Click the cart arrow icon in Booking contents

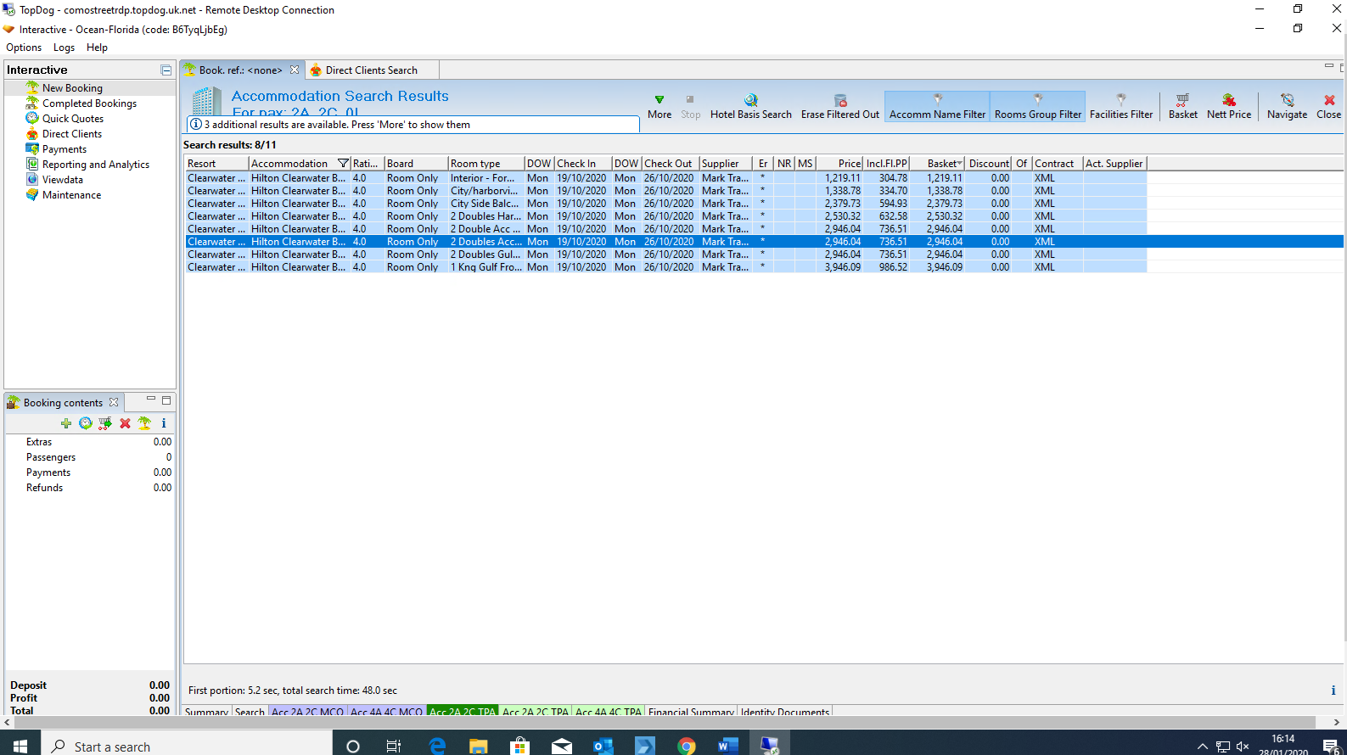pyautogui.click(x=105, y=423)
